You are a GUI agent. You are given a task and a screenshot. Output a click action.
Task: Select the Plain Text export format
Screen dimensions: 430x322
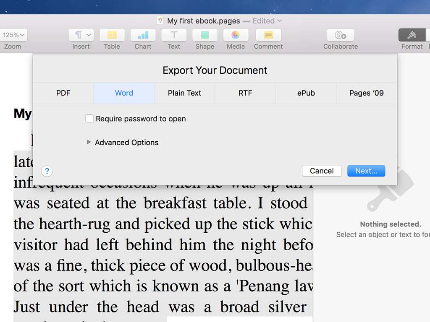[184, 93]
